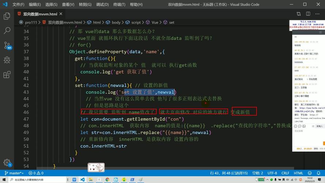This screenshot has width=325, height=183.
Task: Open the 文件(F) menu
Action: [18, 4]
